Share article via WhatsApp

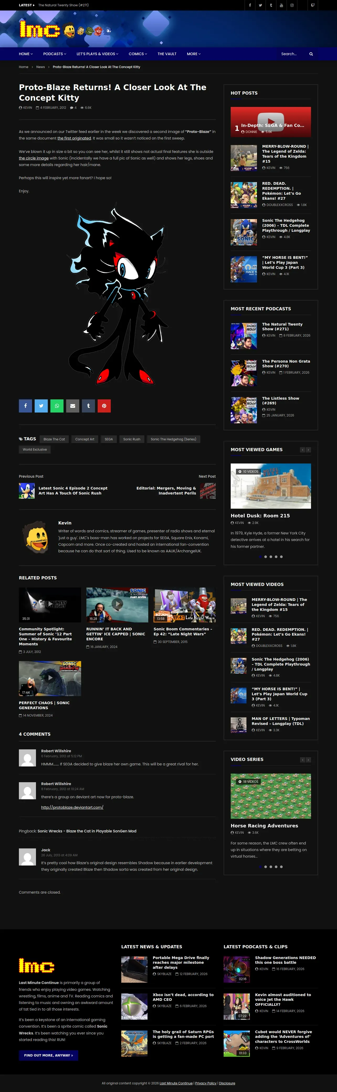click(57, 406)
